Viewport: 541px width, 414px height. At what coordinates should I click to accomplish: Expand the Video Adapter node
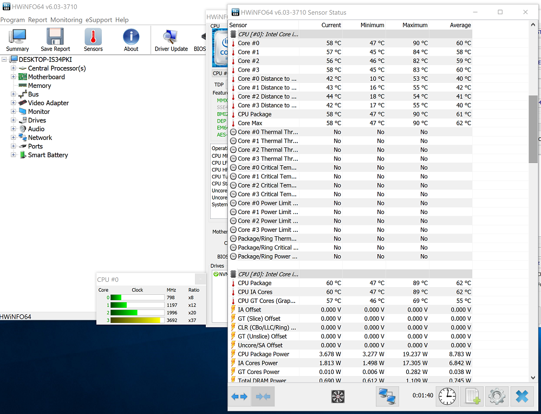(13, 102)
